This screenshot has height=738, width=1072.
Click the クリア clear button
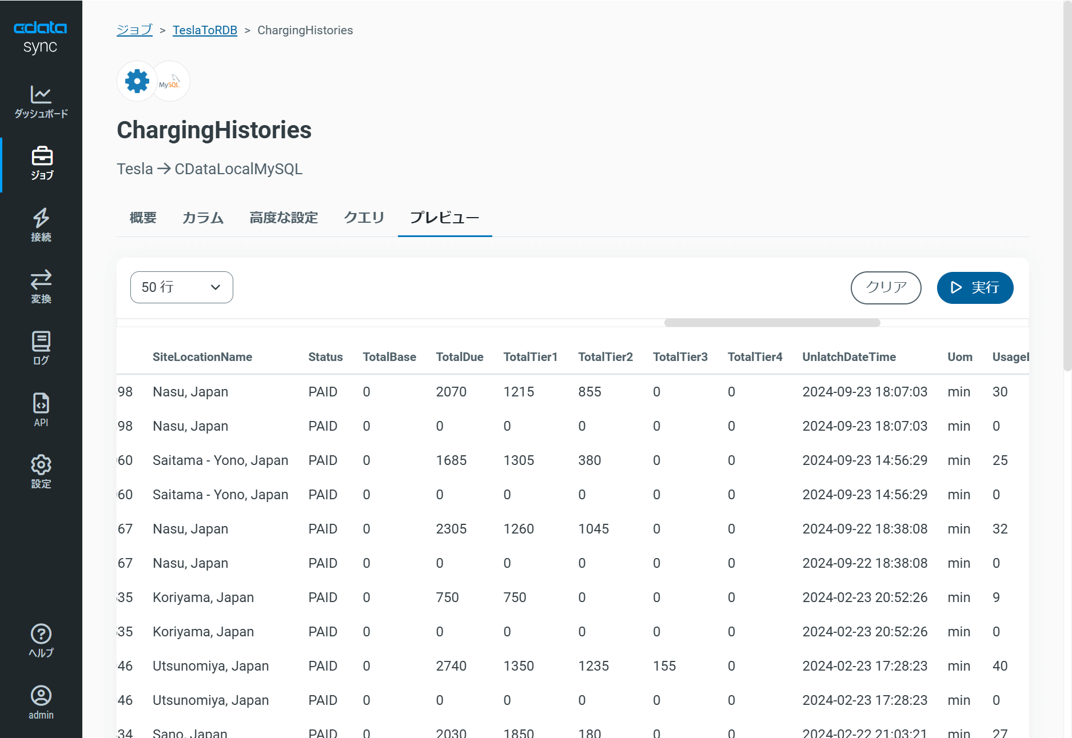pyautogui.click(x=886, y=287)
